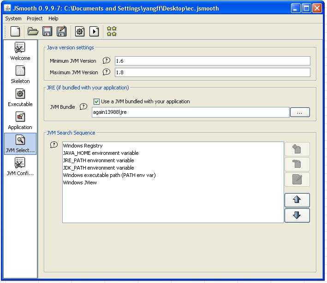327x283 pixels.
Task: Open the Help menu
Action: [54, 18]
